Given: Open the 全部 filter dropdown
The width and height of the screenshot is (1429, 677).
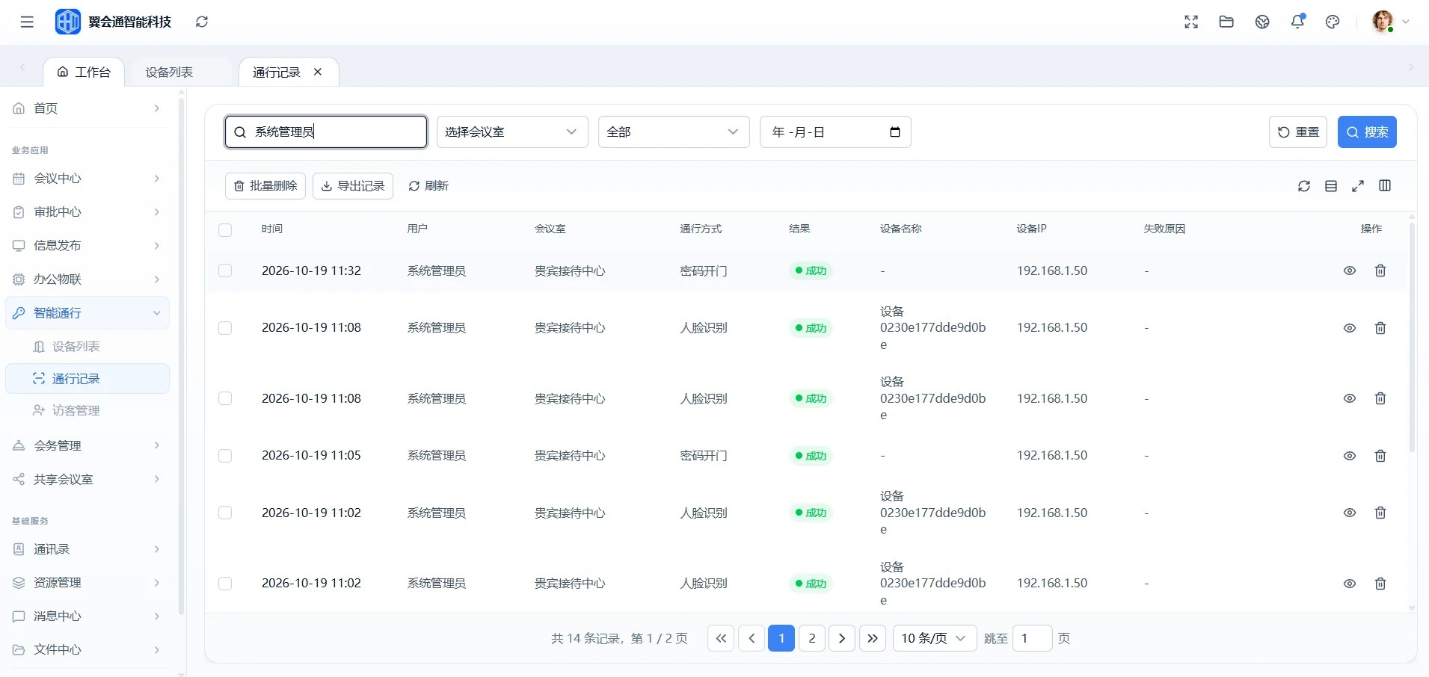Looking at the screenshot, I should coord(674,132).
